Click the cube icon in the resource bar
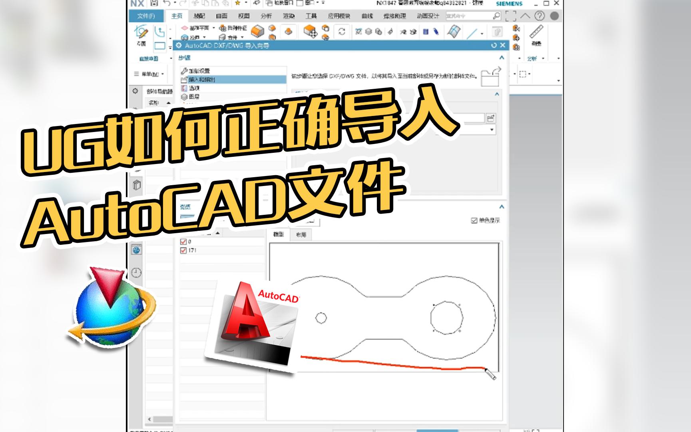Screen dimensions: 691x432 (x=137, y=185)
